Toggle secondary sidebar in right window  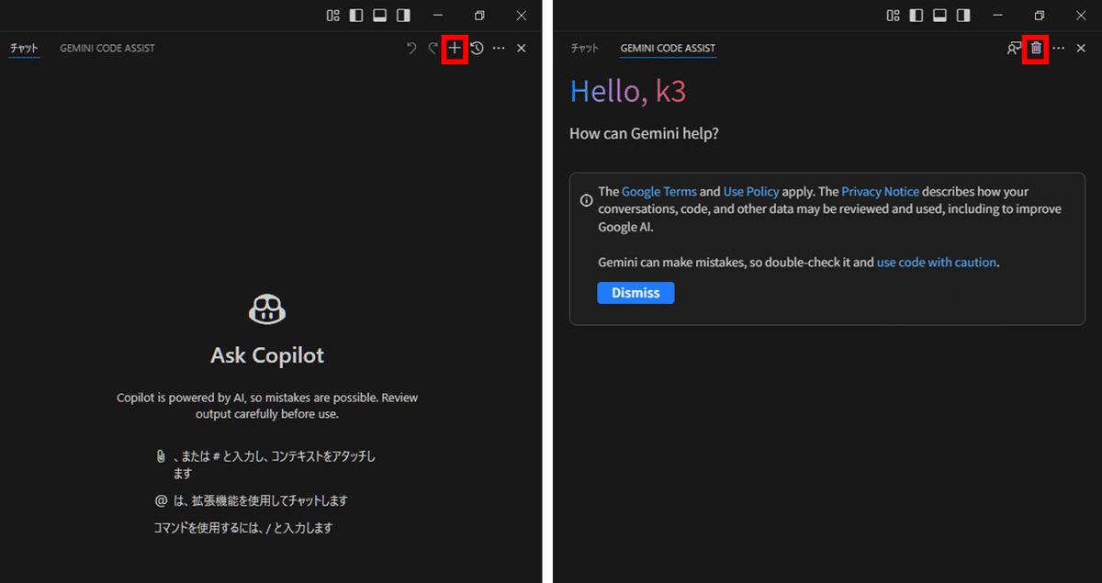[962, 16]
